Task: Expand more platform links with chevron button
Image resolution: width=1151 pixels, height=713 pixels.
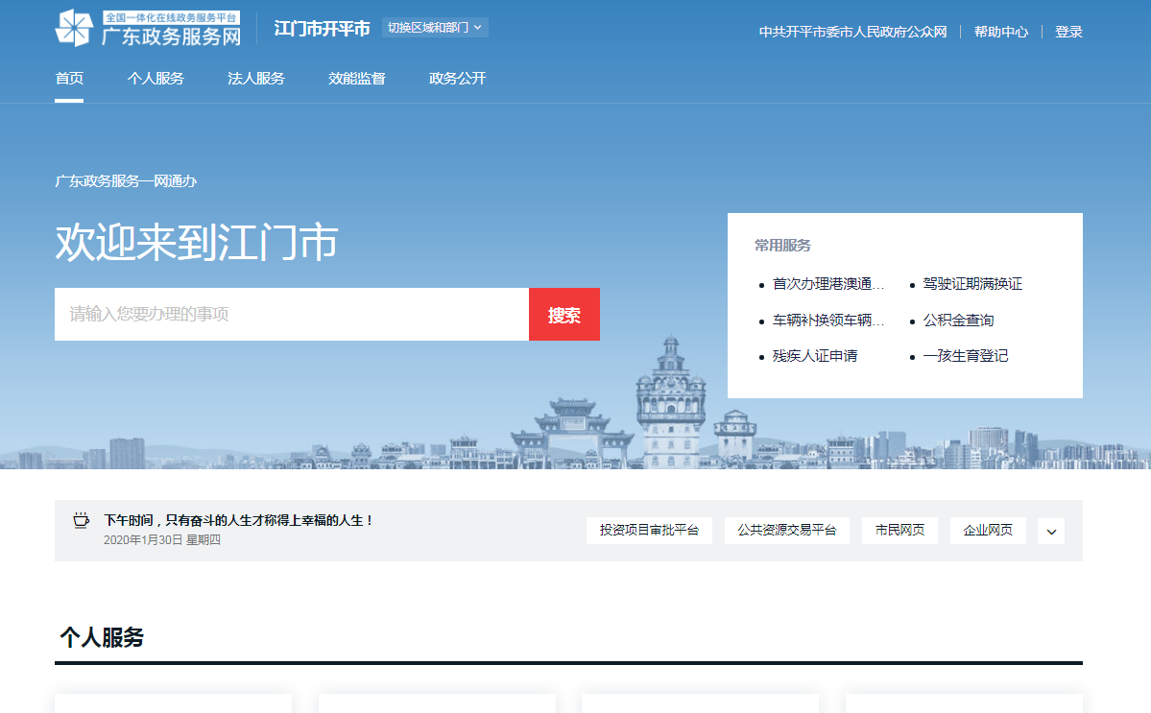Action: [x=1050, y=531]
